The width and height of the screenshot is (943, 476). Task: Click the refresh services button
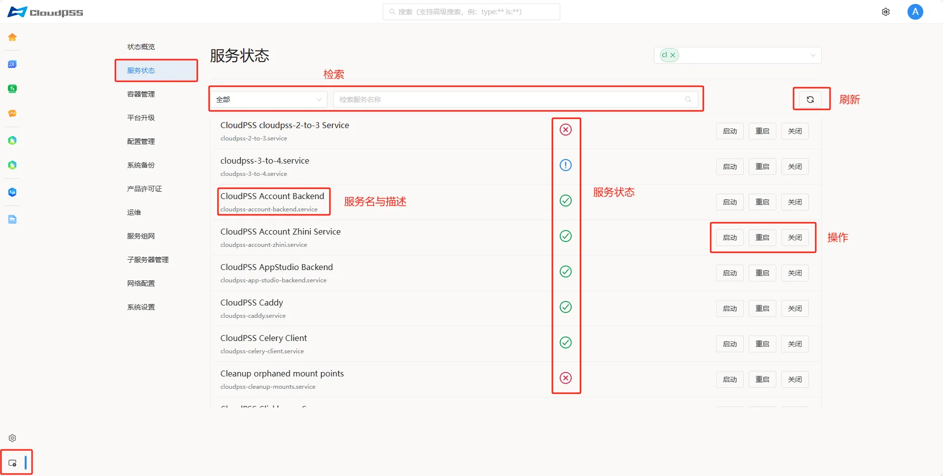[810, 100]
